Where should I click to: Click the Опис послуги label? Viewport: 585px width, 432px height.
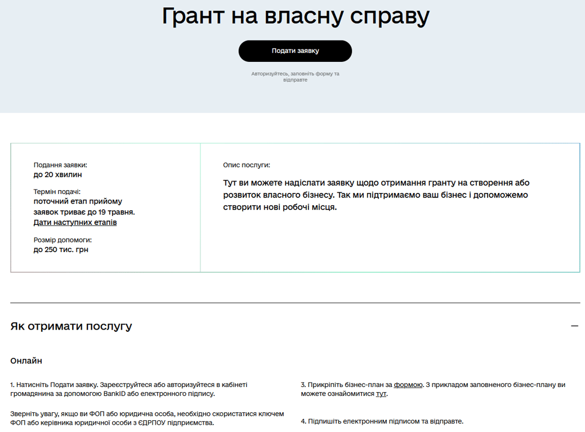pyautogui.click(x=246, y=165)
